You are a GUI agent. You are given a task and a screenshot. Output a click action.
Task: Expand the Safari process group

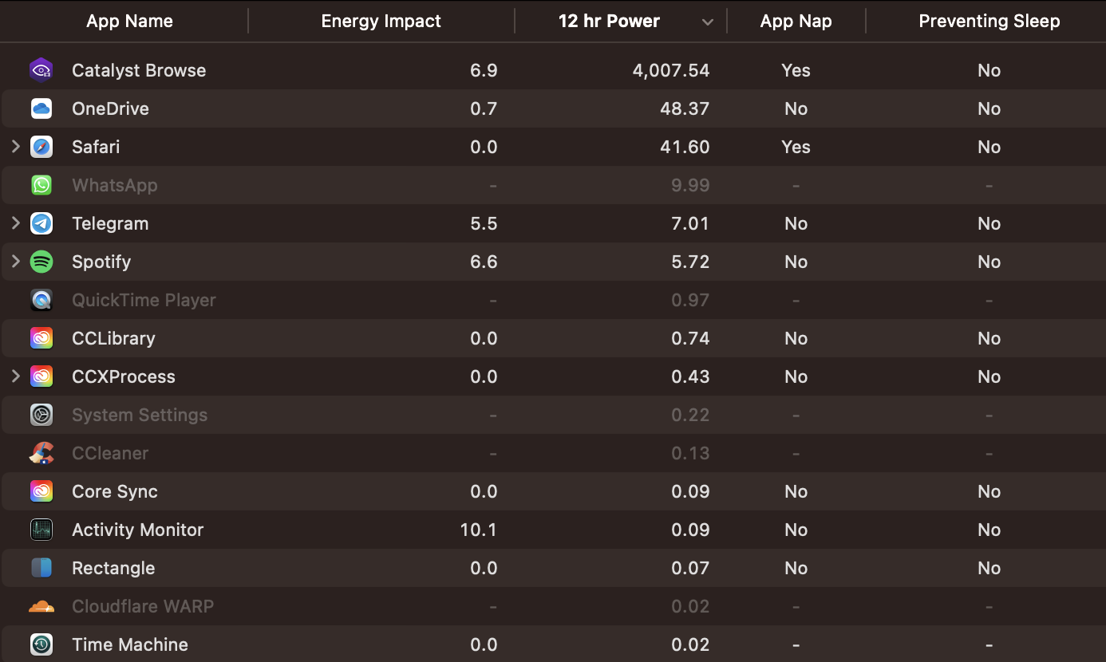15,147
